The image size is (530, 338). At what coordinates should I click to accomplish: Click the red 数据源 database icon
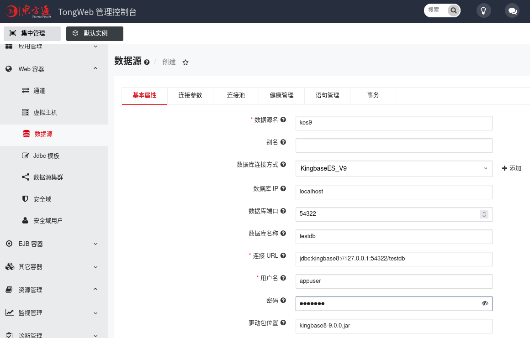tap(26, 134)
